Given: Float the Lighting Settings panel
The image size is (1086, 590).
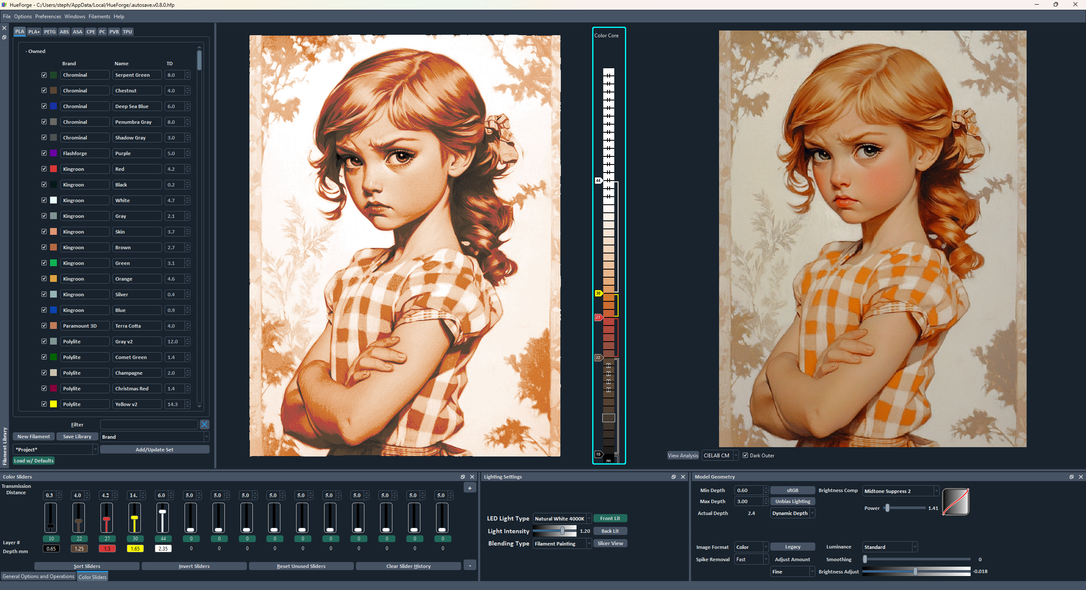Looking at the screenshot, I should (x=674, y=477).
